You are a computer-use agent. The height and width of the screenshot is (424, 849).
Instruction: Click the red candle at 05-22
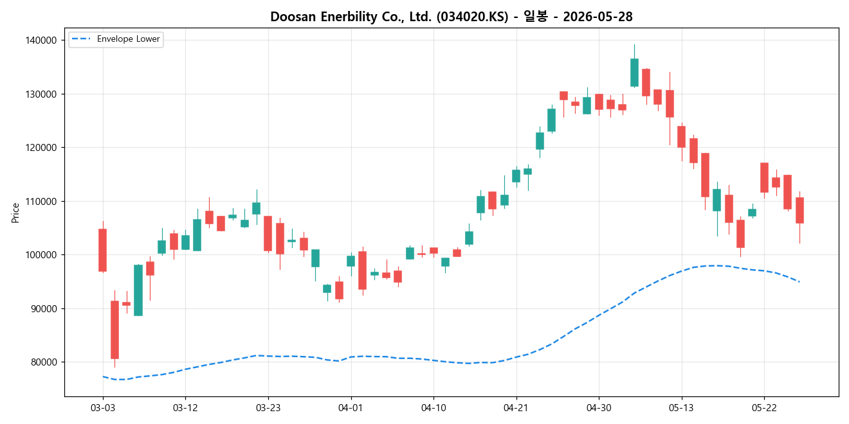point(764,177)
